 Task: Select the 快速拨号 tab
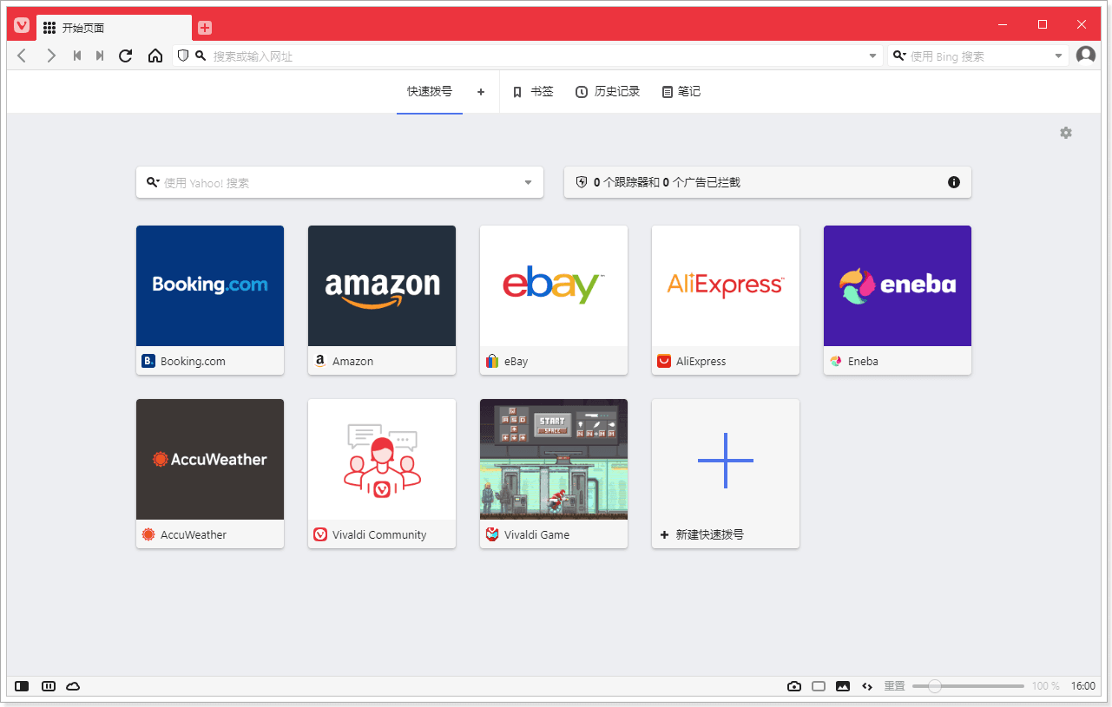click(430, 91)
